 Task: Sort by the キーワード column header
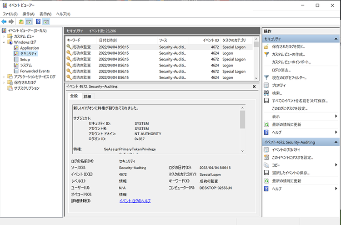pos(81,40)
